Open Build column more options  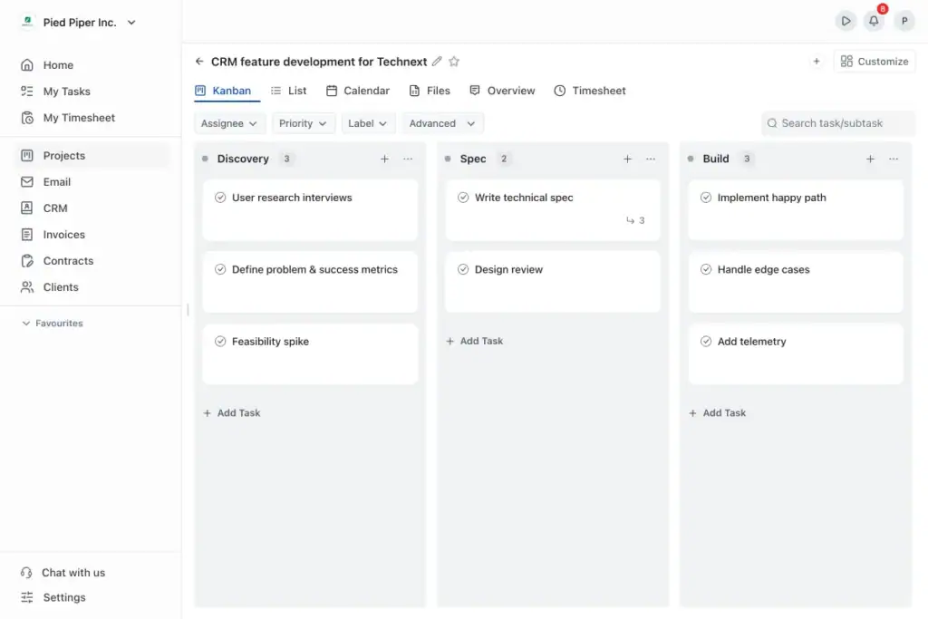point(893,159)
